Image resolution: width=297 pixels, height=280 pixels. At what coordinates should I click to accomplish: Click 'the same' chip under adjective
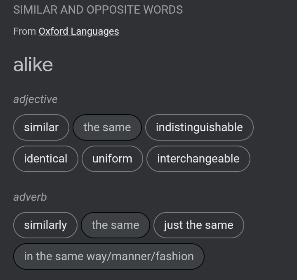[107, 127]
